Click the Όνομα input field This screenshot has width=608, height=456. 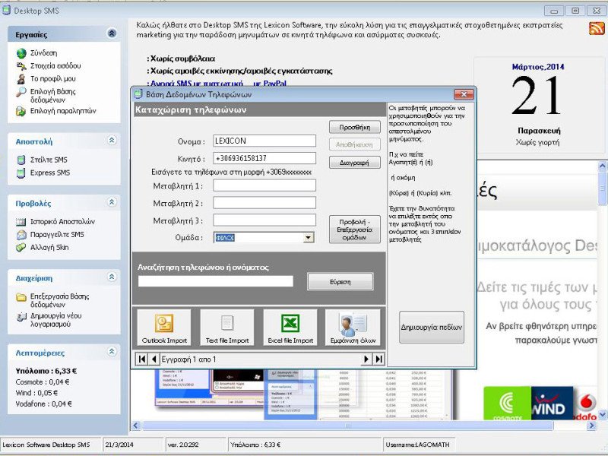(x=264, y=141)
